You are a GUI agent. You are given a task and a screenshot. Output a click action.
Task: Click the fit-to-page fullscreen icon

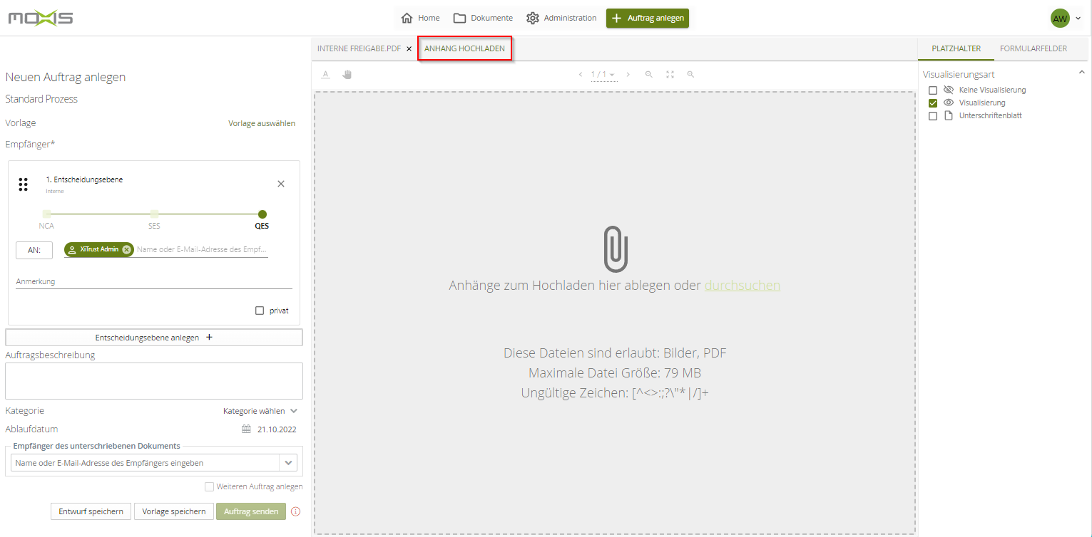(x=670, y=74)
